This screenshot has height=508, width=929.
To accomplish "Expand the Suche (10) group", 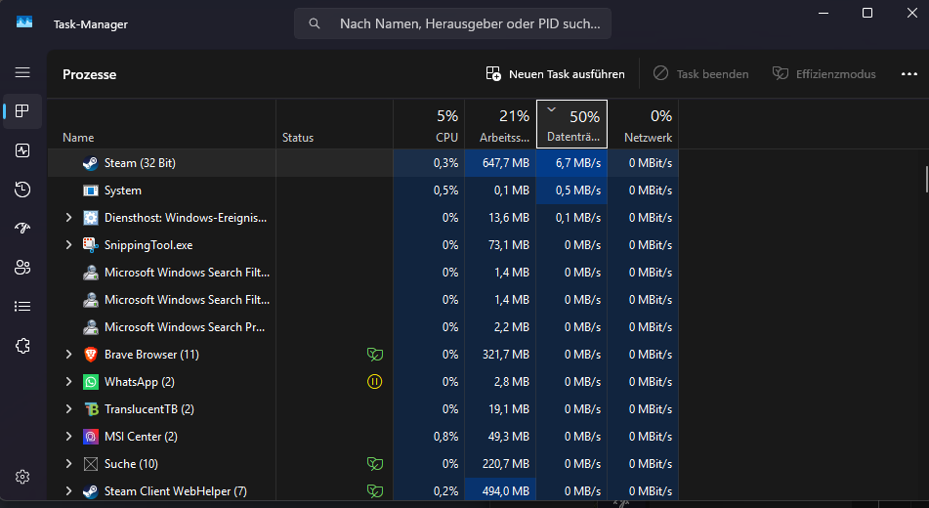I will (x=68, y=464).
